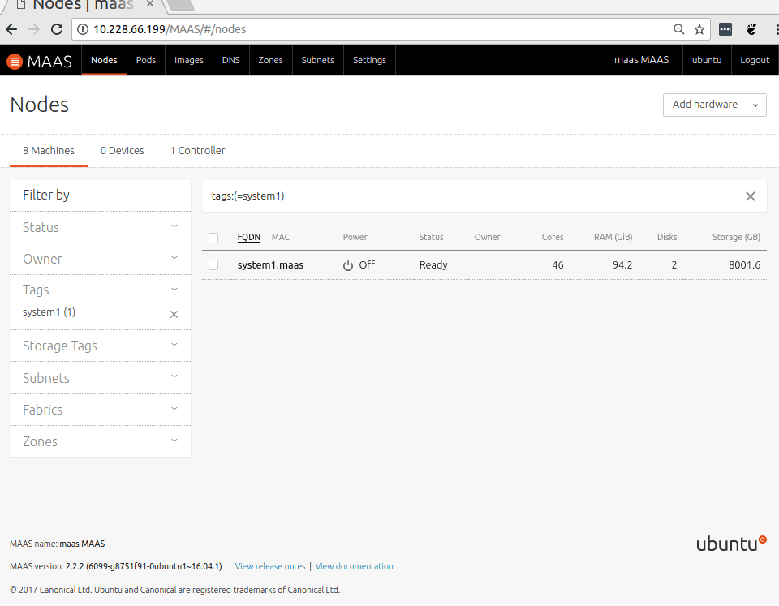Screen dimensions: 779x606
Task: Click the MAAS orange logo icon
Action: coord(15,61)
